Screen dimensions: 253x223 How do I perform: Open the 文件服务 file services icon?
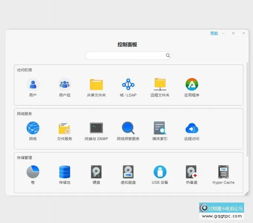(x=65, y=128)
